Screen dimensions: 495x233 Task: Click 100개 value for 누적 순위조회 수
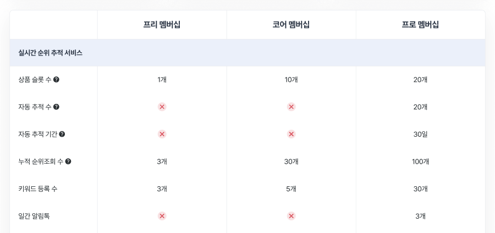click(x=421, y=162)
